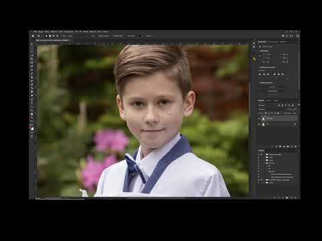Hide the top layer via eye icon
The height and width of the screenshot is (241, 322).
259,118
